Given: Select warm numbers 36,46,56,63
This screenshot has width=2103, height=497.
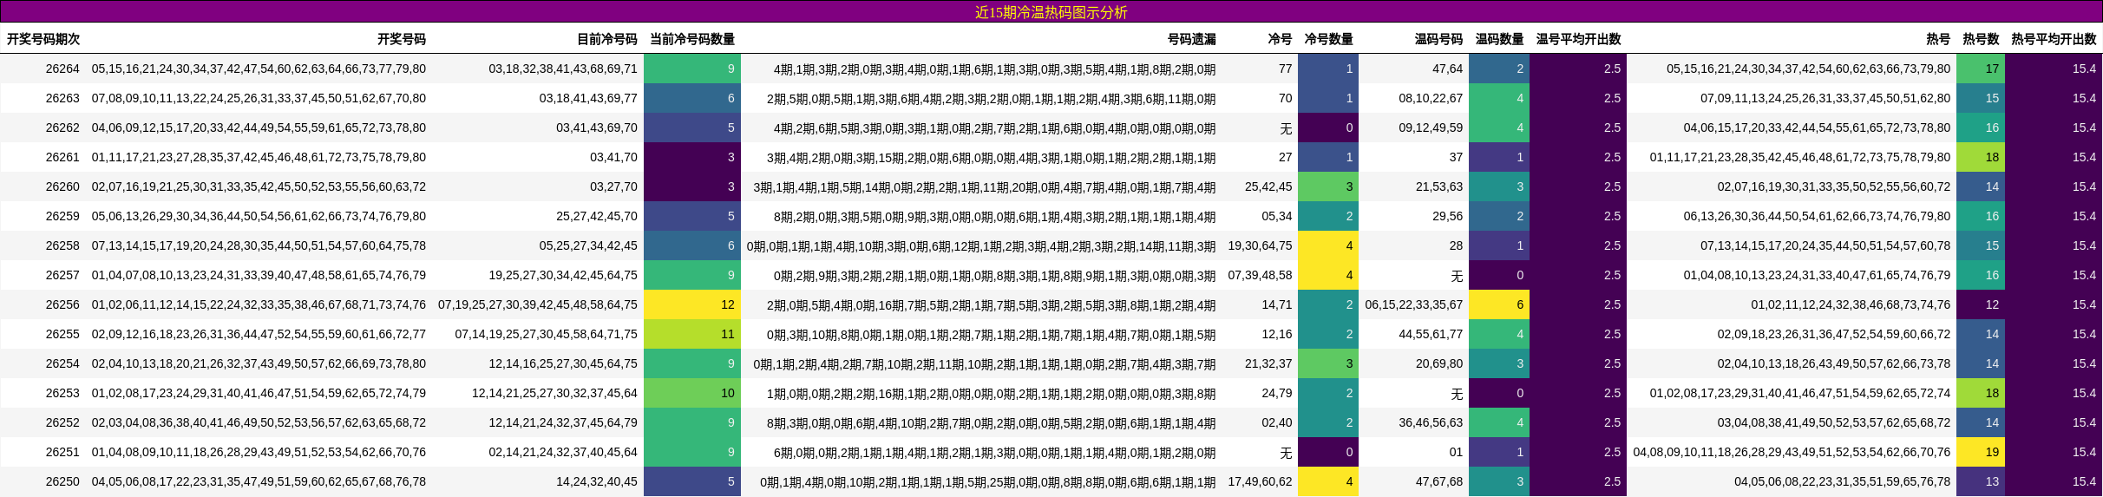Looking at the screenshot, I should [1431, 422].
